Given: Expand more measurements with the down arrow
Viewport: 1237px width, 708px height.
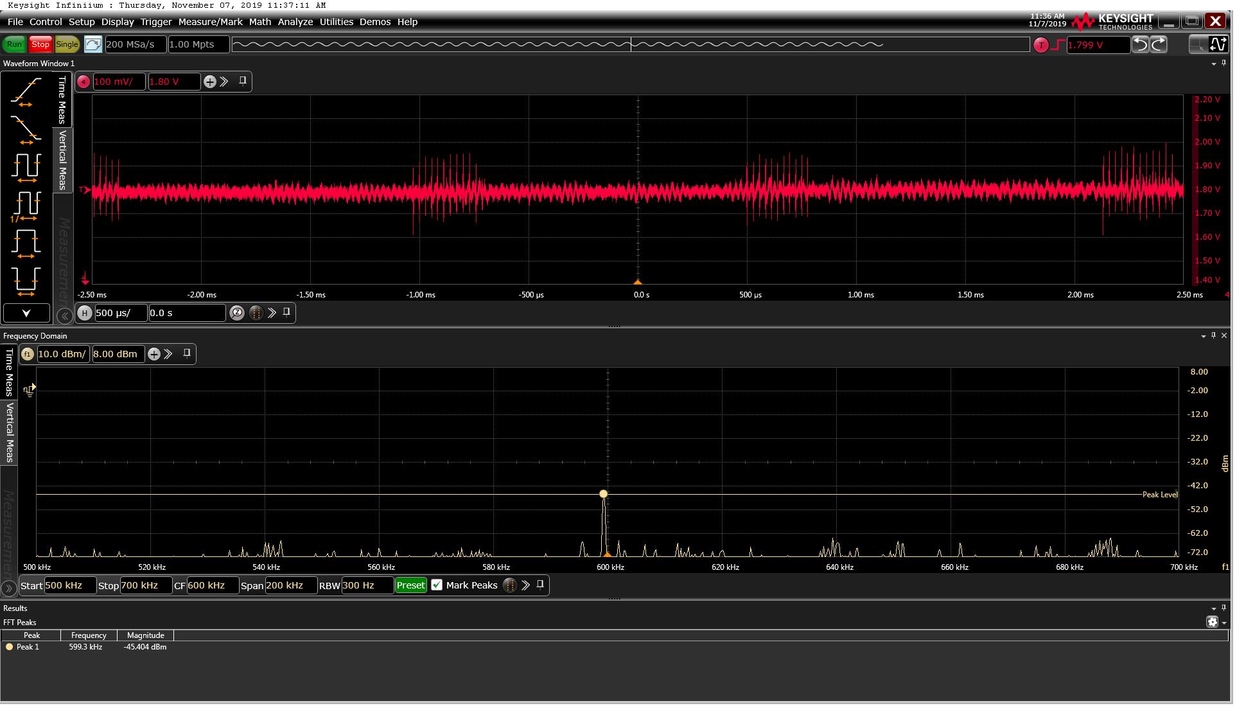Looking at the screenshot, I should tap(26, 314).
